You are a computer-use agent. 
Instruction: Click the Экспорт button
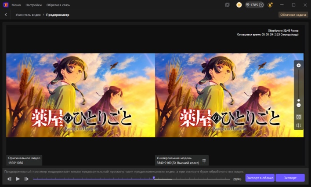click(290, 178)
